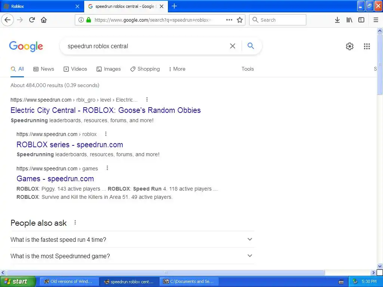This screenshot has height=287, width=383.
Task: Click the green padlock security icon
Action: pos(89,20)
